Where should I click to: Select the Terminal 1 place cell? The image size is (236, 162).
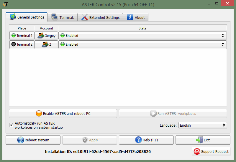tap(22, 35)
